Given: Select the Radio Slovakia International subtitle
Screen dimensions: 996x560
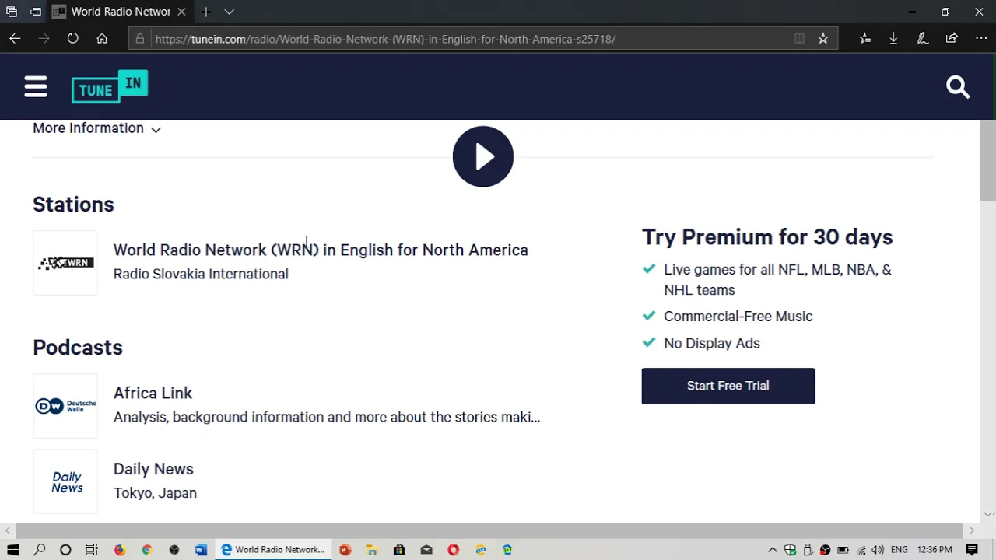Looking at the screenshot, I should (x=201, y=274).
